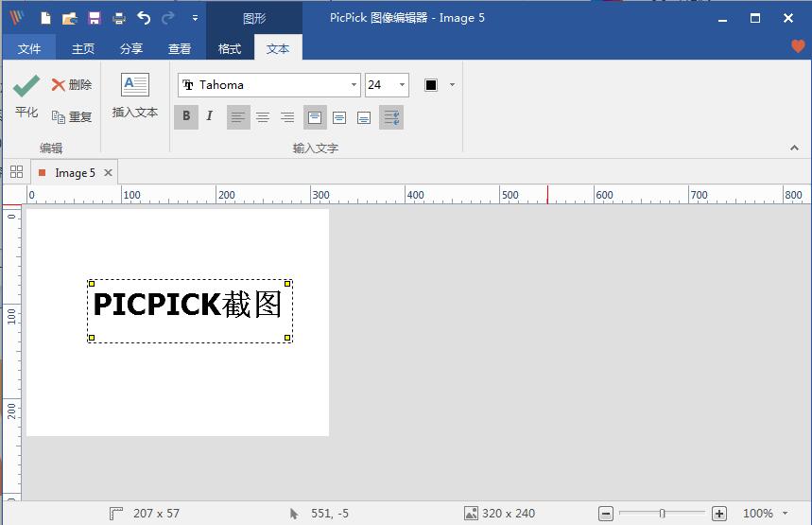
Task: Toggle italic formatting
Action: (x=210, y=116)
